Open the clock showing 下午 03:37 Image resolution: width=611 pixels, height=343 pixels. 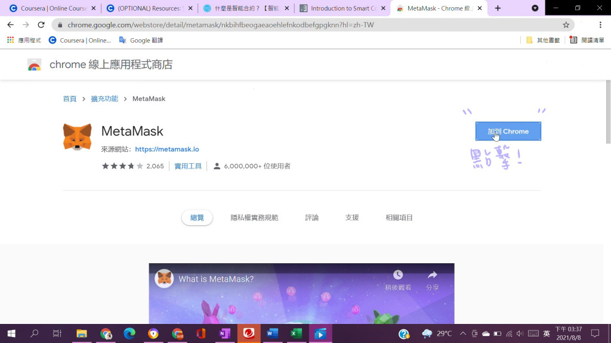pyautogui.click(x=569, y=333)
